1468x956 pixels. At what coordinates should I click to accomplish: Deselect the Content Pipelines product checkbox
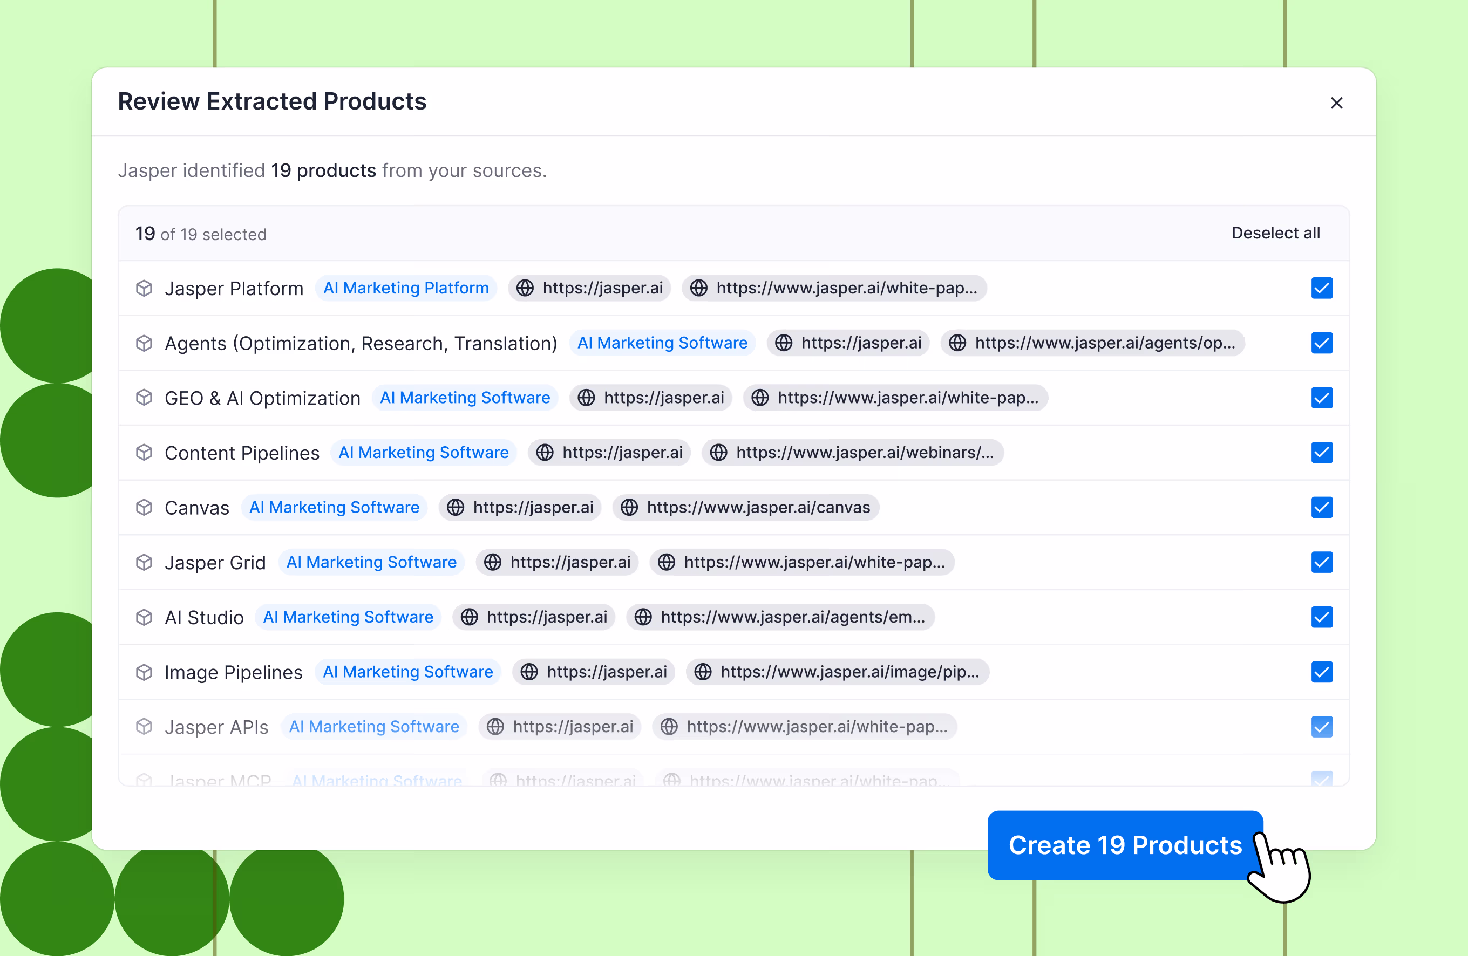pos(1322,453)
